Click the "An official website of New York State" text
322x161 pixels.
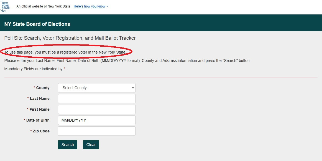(x=43, y=6)
